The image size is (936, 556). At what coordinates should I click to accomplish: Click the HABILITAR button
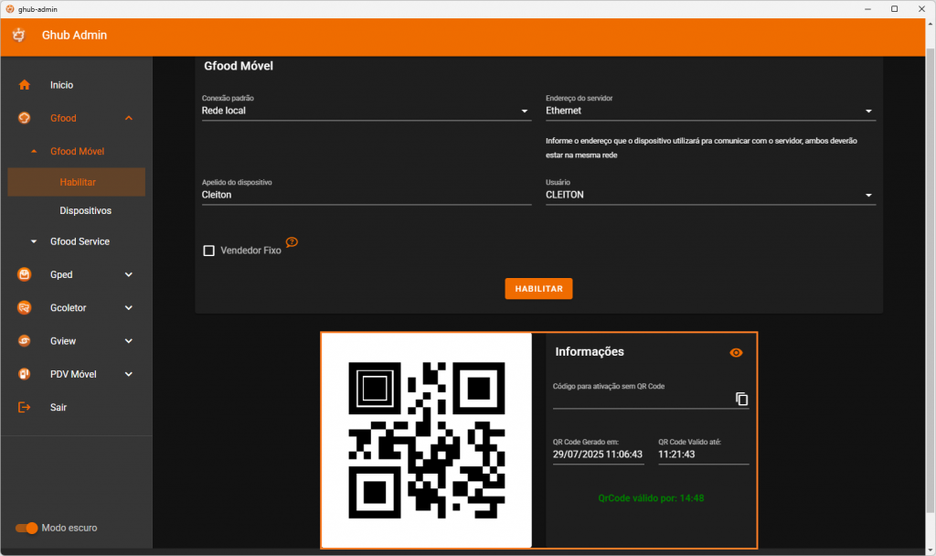[538, 288]
